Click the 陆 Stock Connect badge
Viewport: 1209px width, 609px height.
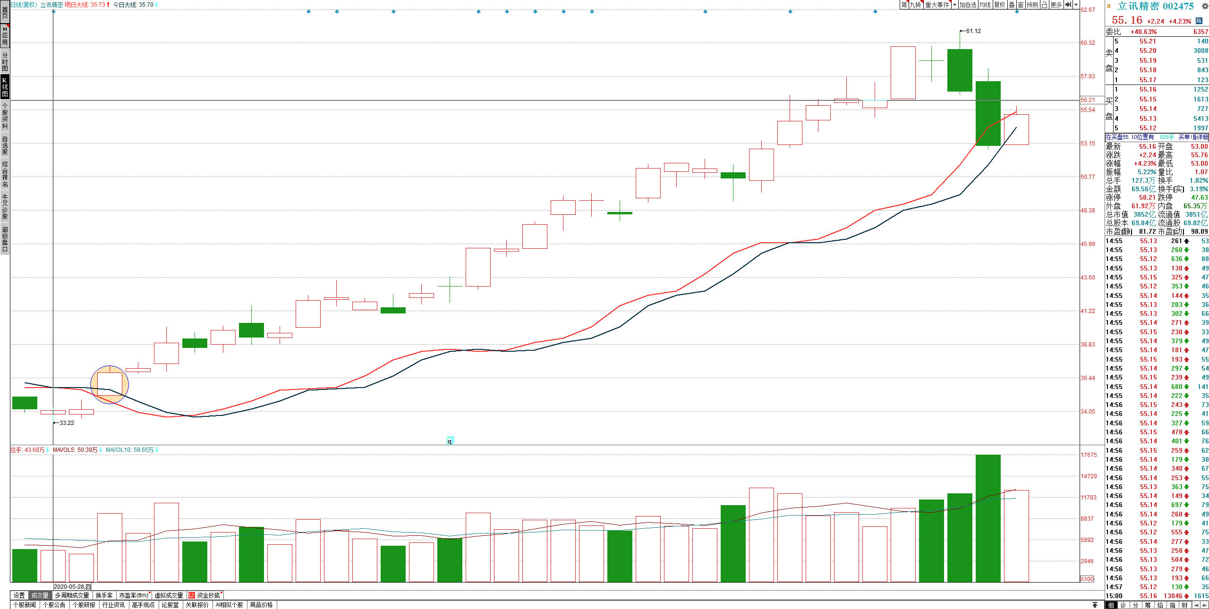(1199, 21)
